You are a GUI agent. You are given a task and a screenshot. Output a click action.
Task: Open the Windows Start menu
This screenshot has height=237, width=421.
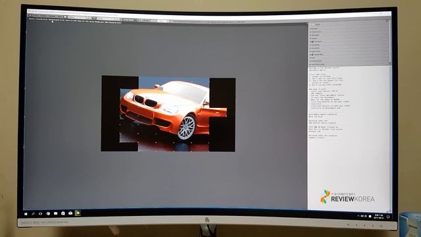tap(26, 214)
